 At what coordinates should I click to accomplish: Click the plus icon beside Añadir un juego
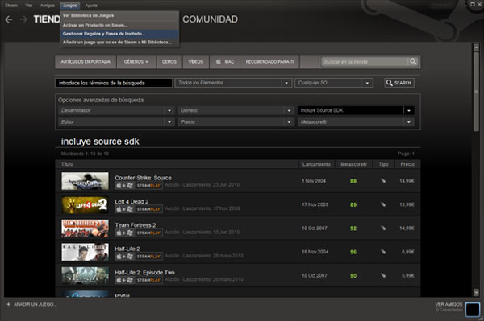(9, 304)
